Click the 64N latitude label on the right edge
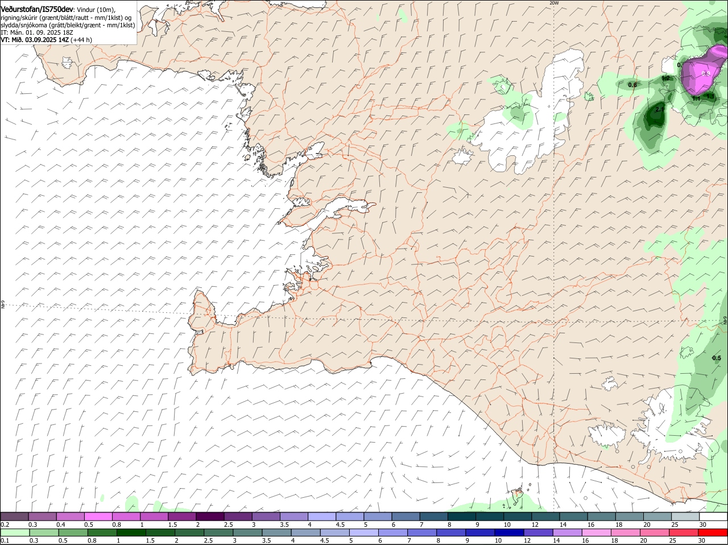The height and width of the screenshot is (545, 728). click(725, 321)
